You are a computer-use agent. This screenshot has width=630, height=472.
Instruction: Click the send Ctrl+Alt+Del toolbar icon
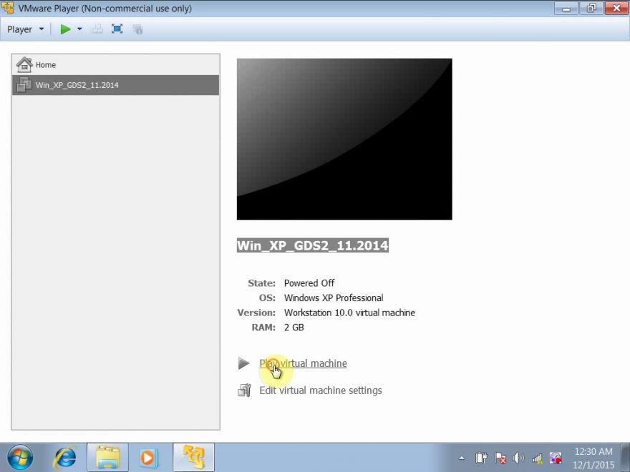137,29
